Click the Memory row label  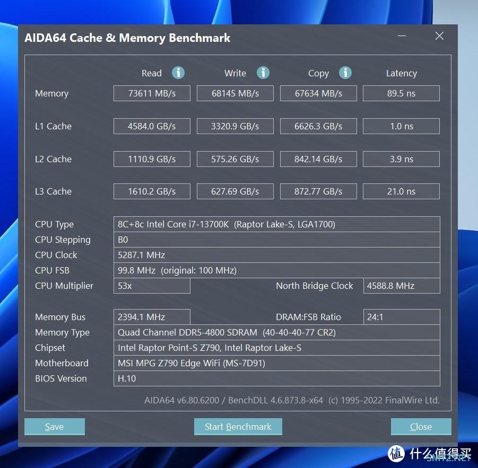52,93
